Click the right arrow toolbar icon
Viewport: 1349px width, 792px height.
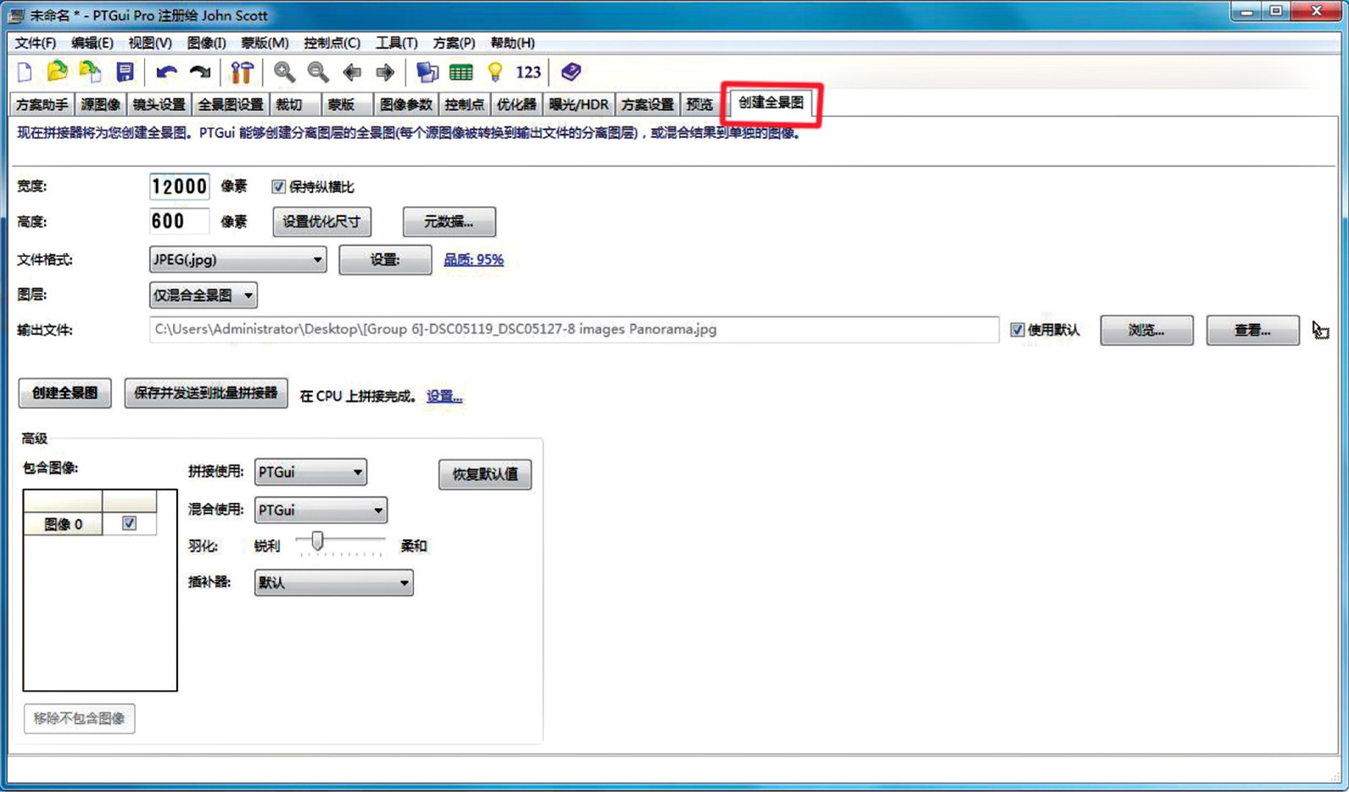pyautogui.click(x=385, y=72)
